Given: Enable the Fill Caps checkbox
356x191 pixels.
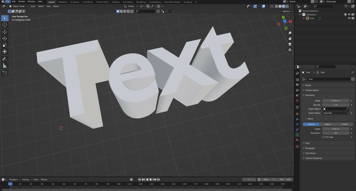Looking at the screenshot, I should [x=323, y=137].
